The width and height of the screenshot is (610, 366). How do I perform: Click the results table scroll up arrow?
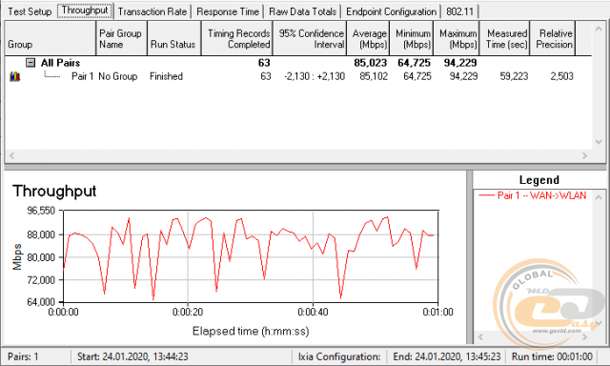tap(599, 29)
